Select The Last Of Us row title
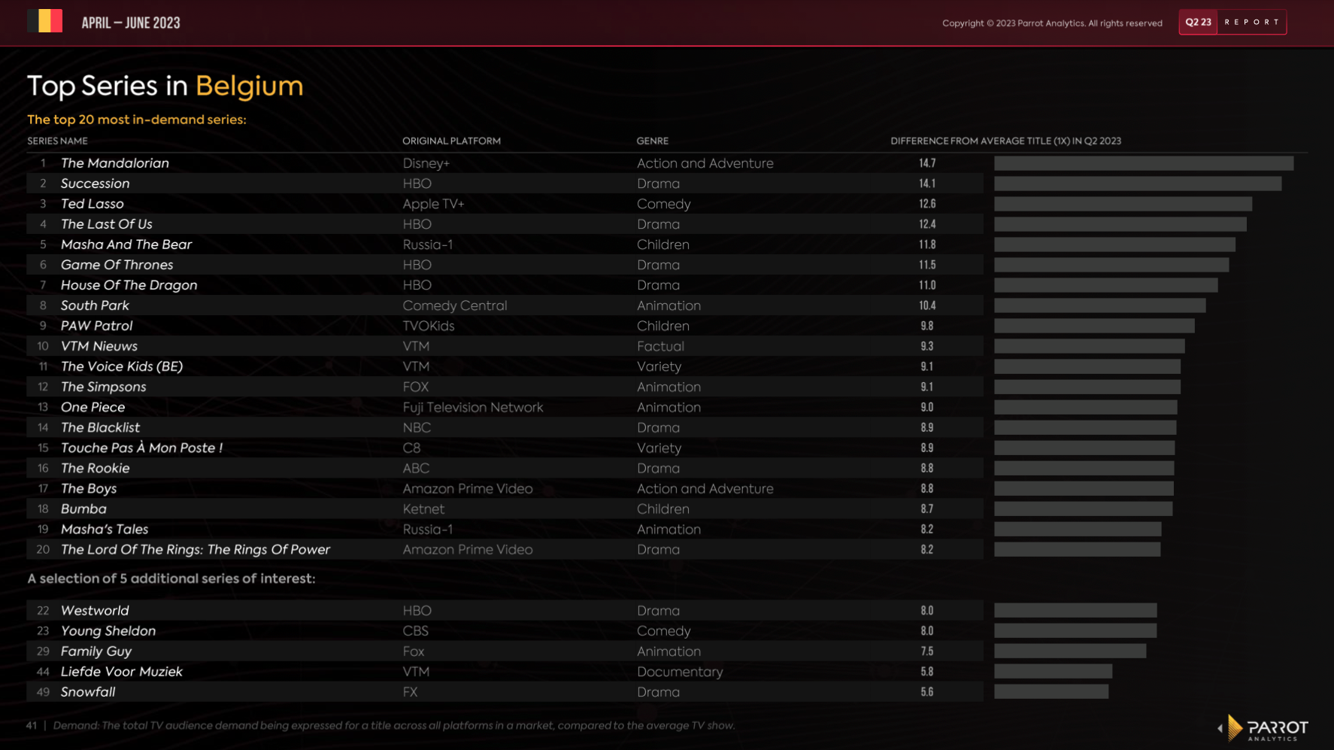Viewport: 1334px width, 750px height. pos(106,224)
